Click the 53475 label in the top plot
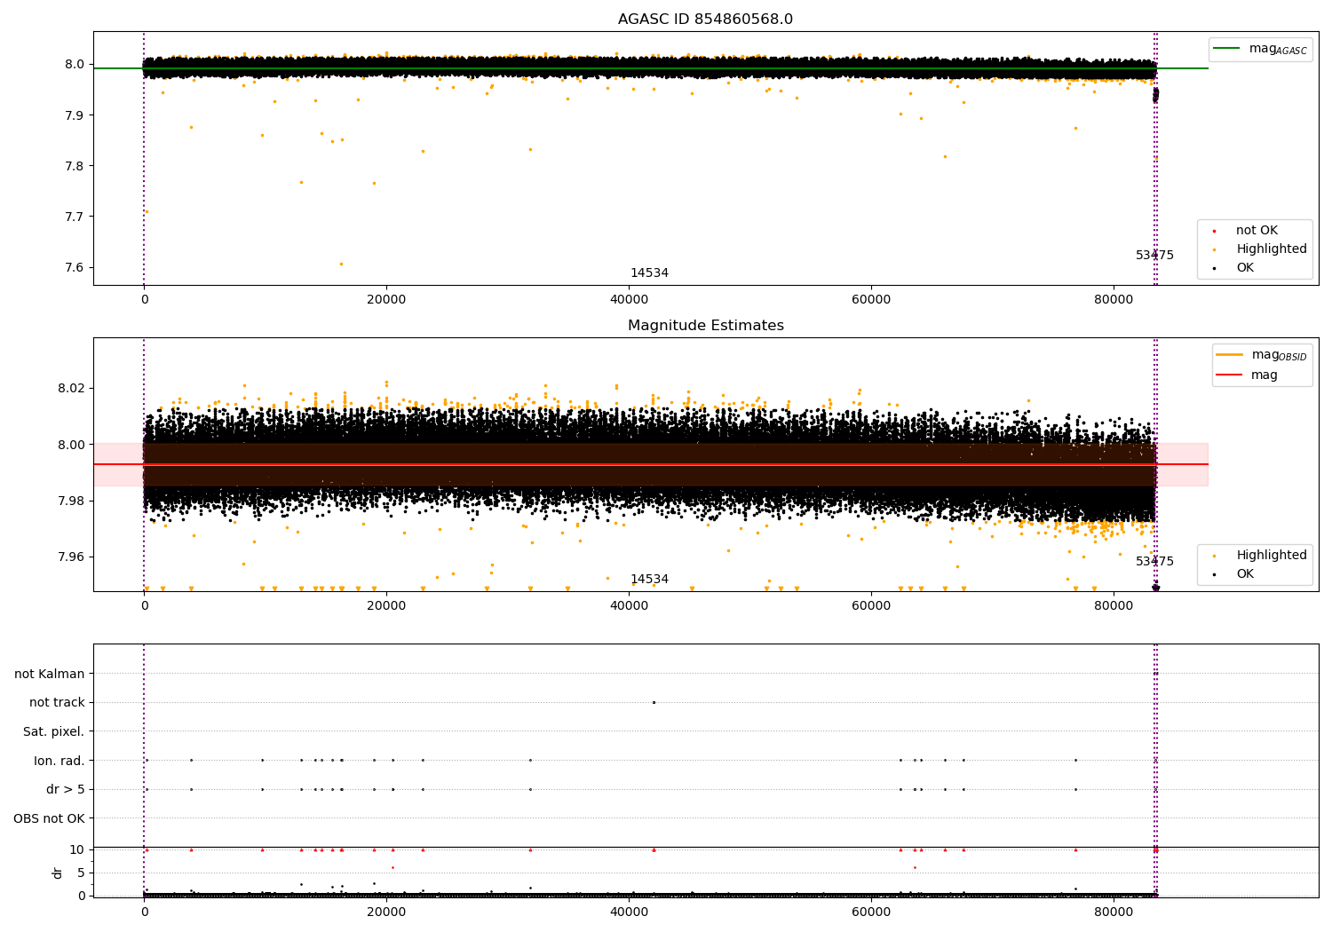 coord(1154,256)
